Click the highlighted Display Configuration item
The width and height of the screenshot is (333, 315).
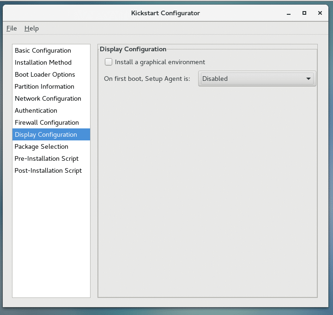pos(46,134)
